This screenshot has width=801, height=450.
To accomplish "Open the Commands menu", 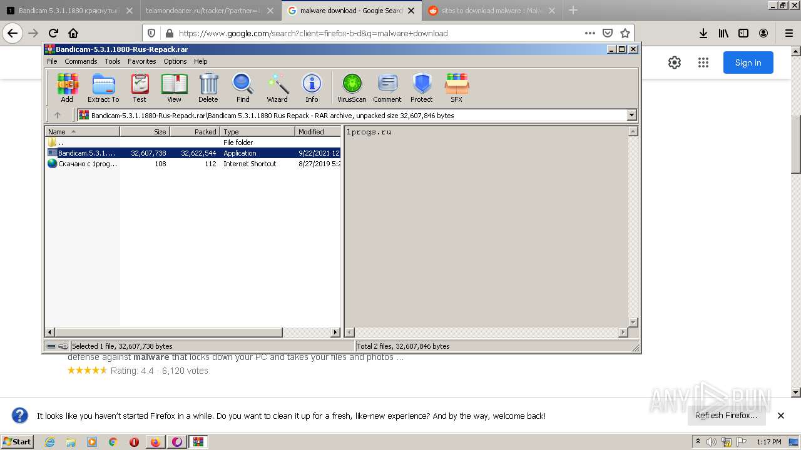I will [81, 61].
